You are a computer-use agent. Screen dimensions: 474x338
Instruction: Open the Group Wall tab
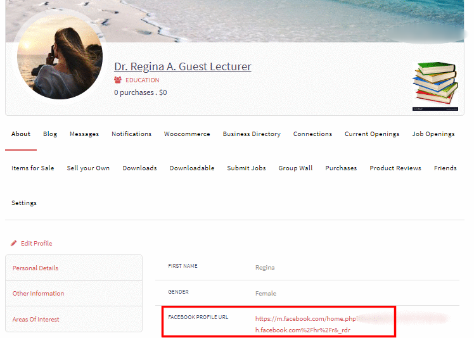pos(295,168)
